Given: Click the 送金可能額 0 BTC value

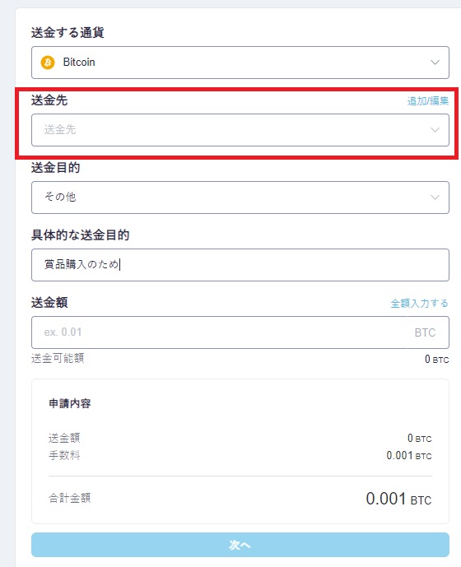Looking at the screenshot, I should [437, 359].
